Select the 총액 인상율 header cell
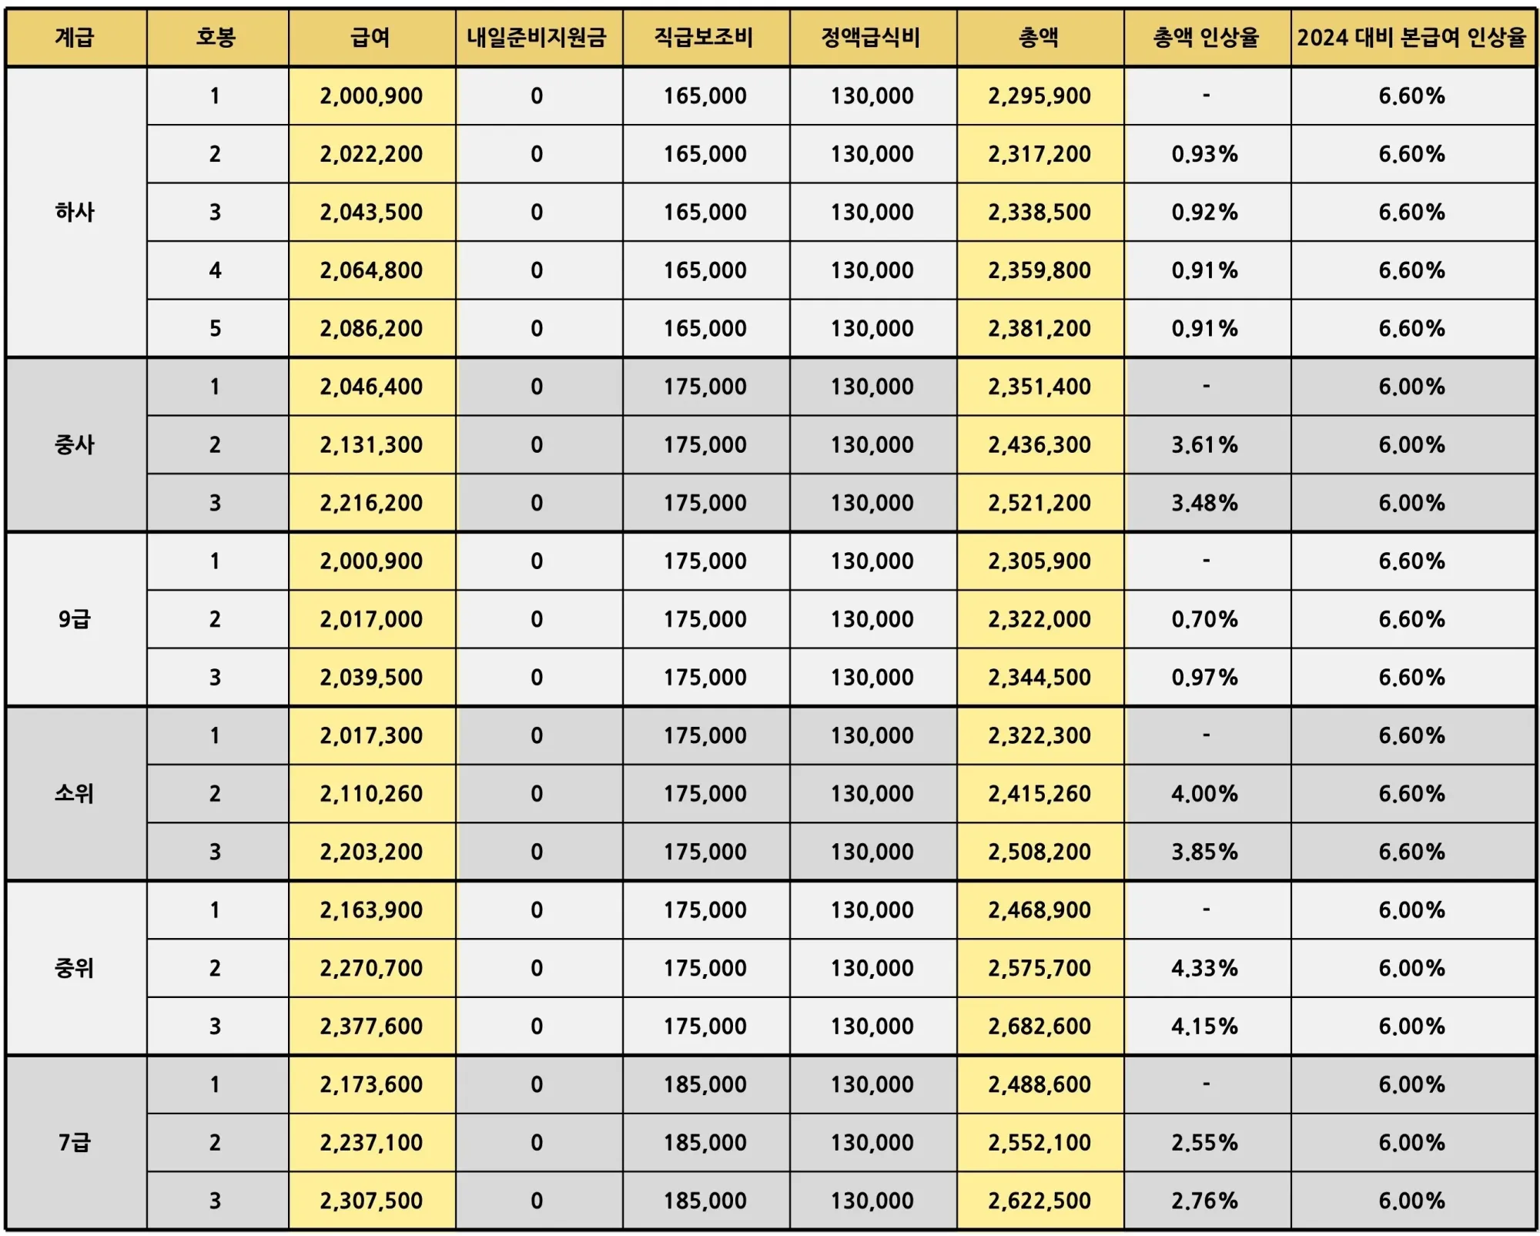The height and width of the screenshot is (1236, 1540). pos(1206,37)
